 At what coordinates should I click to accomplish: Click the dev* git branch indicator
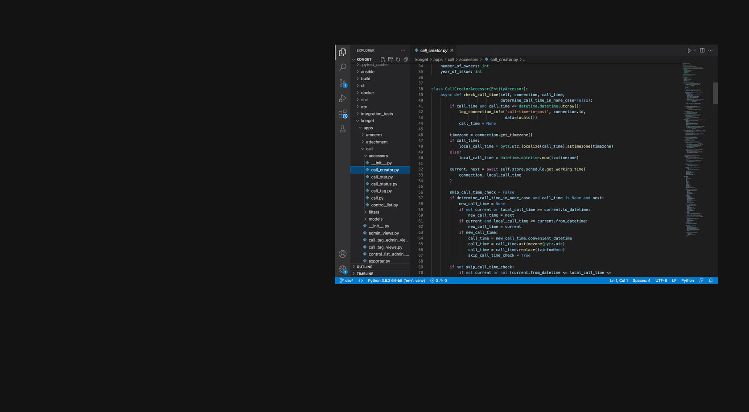(346, 281)
